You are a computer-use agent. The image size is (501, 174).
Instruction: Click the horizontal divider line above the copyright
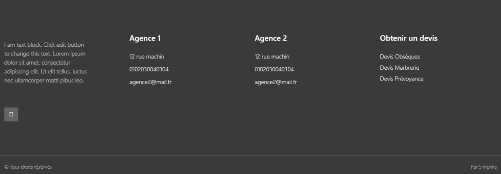point(250,156)
